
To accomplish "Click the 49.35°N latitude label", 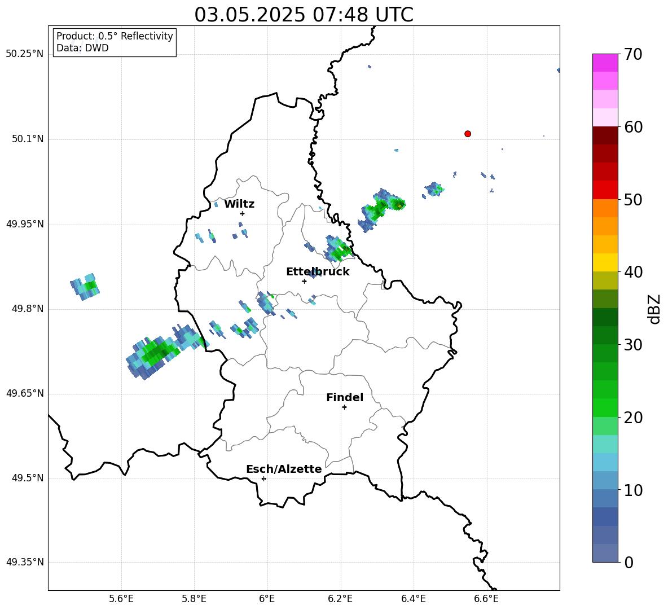I will point(25,562).
